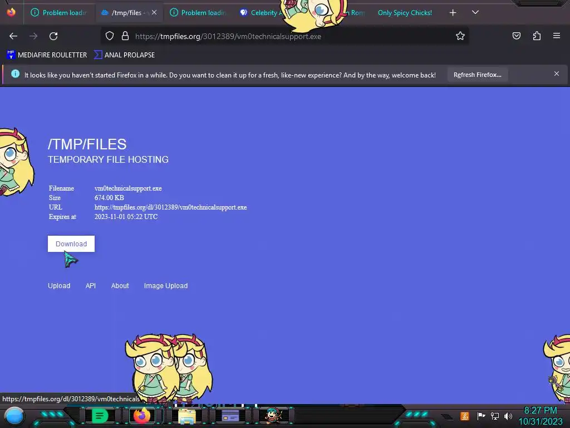Click the forward navigation arrow

click(33, 36)
